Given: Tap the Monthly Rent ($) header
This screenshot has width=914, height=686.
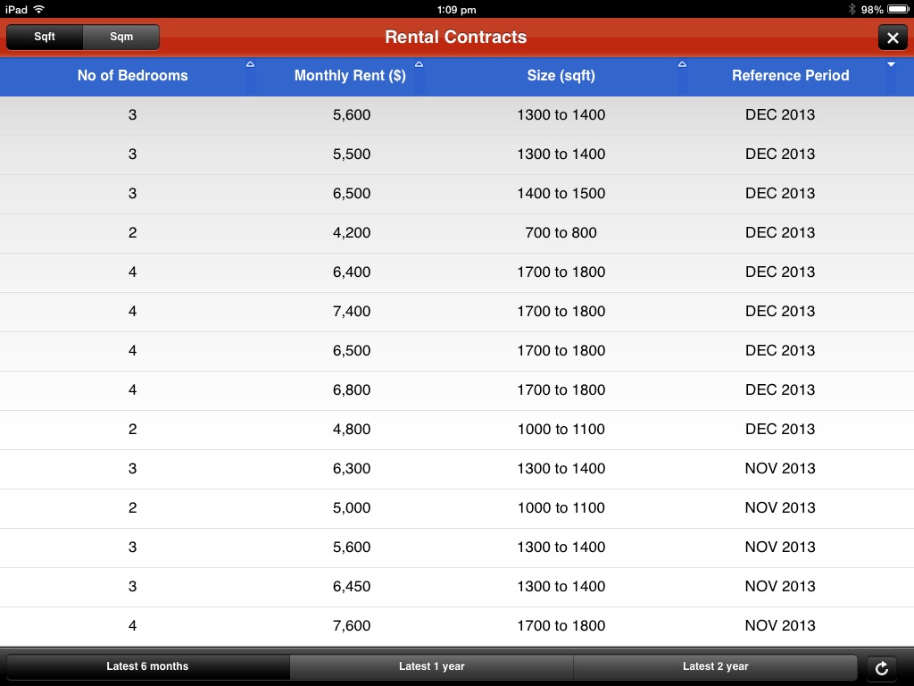Looking at the screenshot, I should pyautogui.click(x=350, y=76).
